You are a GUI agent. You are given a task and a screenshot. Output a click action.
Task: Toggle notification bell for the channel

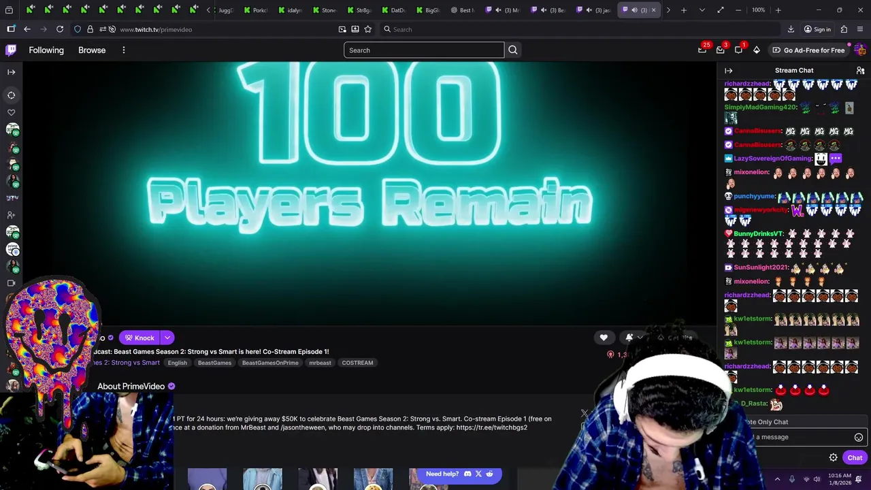(629, 338)
